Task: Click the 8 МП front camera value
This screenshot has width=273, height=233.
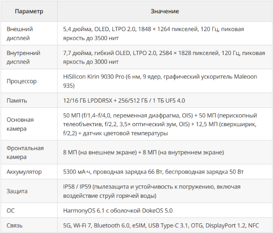Action: point(144,153)
